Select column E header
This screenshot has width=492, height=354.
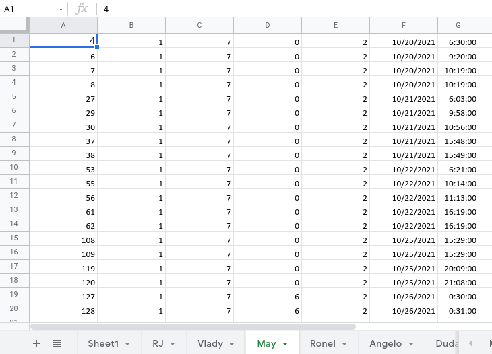[x=336, y=25]
